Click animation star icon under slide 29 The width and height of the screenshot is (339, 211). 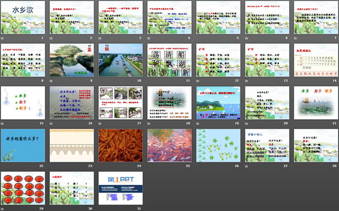point(3,209)
